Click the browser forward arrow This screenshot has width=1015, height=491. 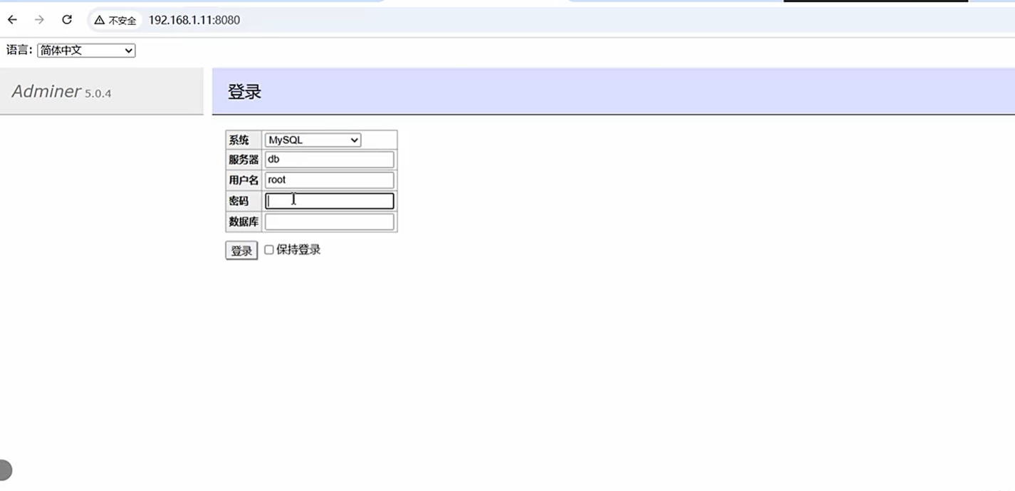(40, 20)
